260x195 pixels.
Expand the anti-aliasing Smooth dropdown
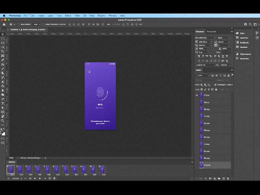pyautogui.click(x=225, y=65)
